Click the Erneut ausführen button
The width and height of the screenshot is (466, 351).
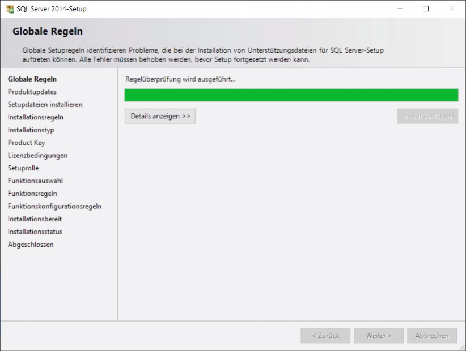click(427, 116)
